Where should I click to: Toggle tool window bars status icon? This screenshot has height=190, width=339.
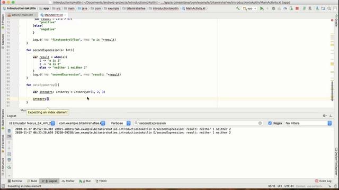point(3,186)
